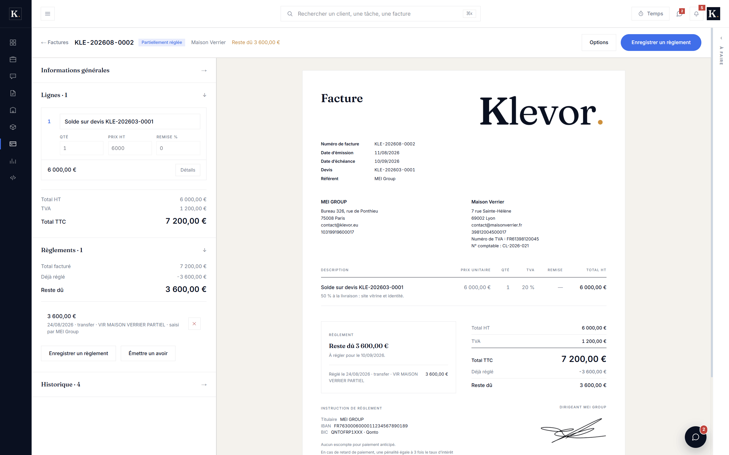Open the notifications bell with badge 5
The width and height of the screenshot is (729, 455).
pyautogui.click(x=697, y=14)
